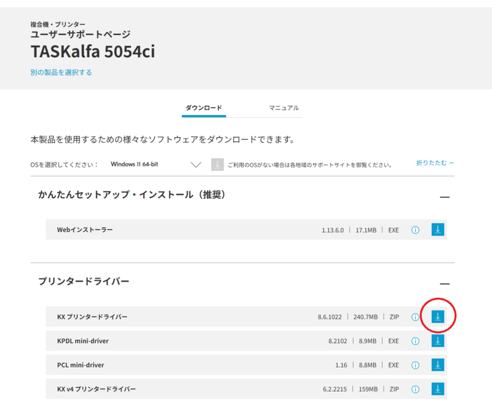The image size is (492, 412).
Task: Click the Webインストーラー row name
Action: pos(85,230)
